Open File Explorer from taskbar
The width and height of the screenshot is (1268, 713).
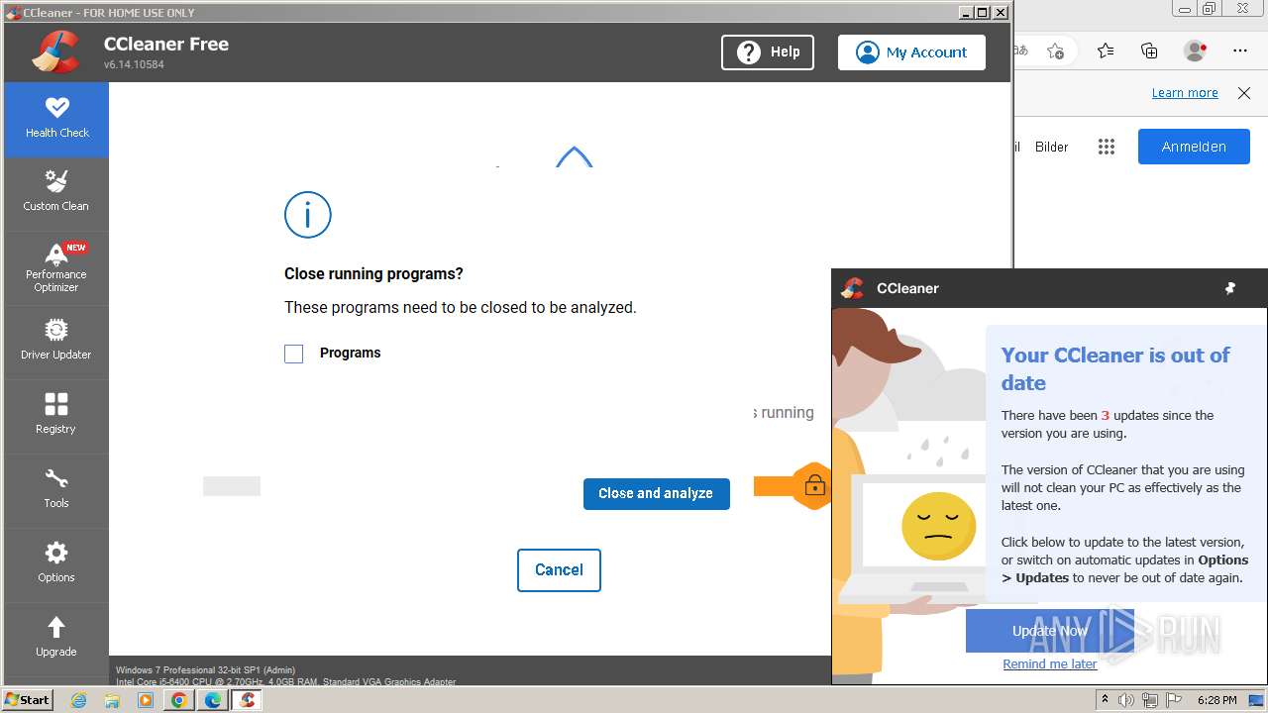[x=112, y=700]
